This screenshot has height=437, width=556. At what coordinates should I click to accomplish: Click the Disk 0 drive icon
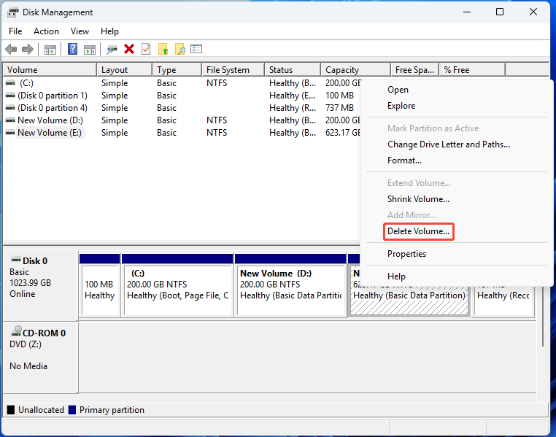[x=15, y=260]
